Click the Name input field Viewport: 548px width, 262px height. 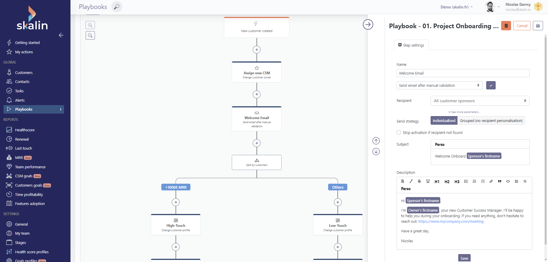click(463, 73)
